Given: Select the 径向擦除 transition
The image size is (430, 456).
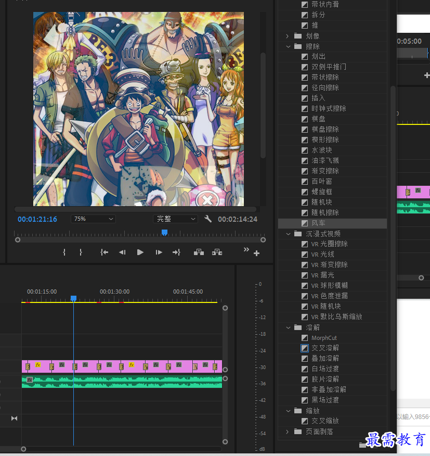Looking at the screenshot, I should pyautogui.click(x=325, y=88).
